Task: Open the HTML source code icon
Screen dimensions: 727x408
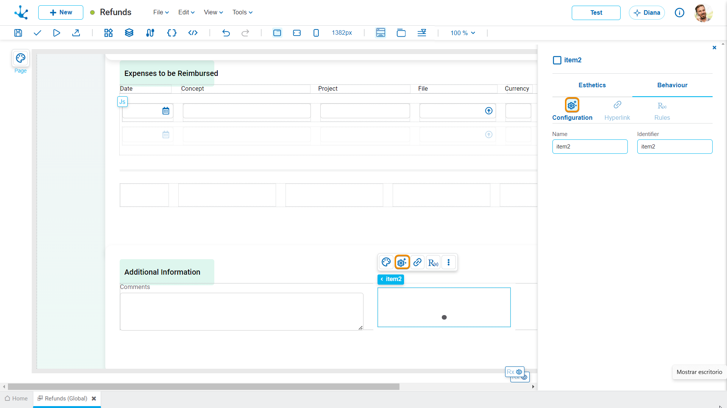Action: (x=193, y=33)
